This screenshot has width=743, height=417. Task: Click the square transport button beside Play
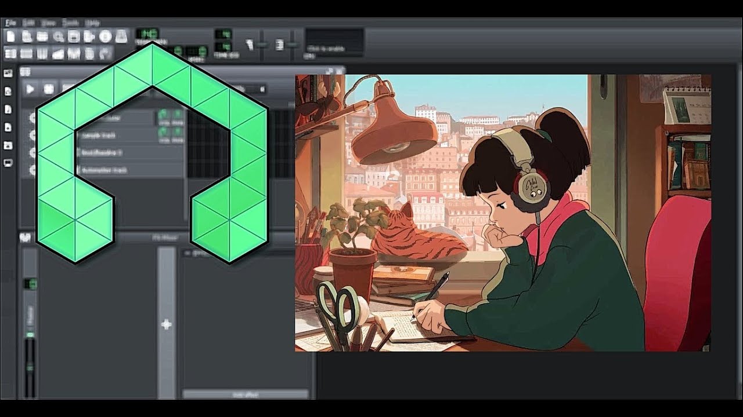[x=49, y=89]
